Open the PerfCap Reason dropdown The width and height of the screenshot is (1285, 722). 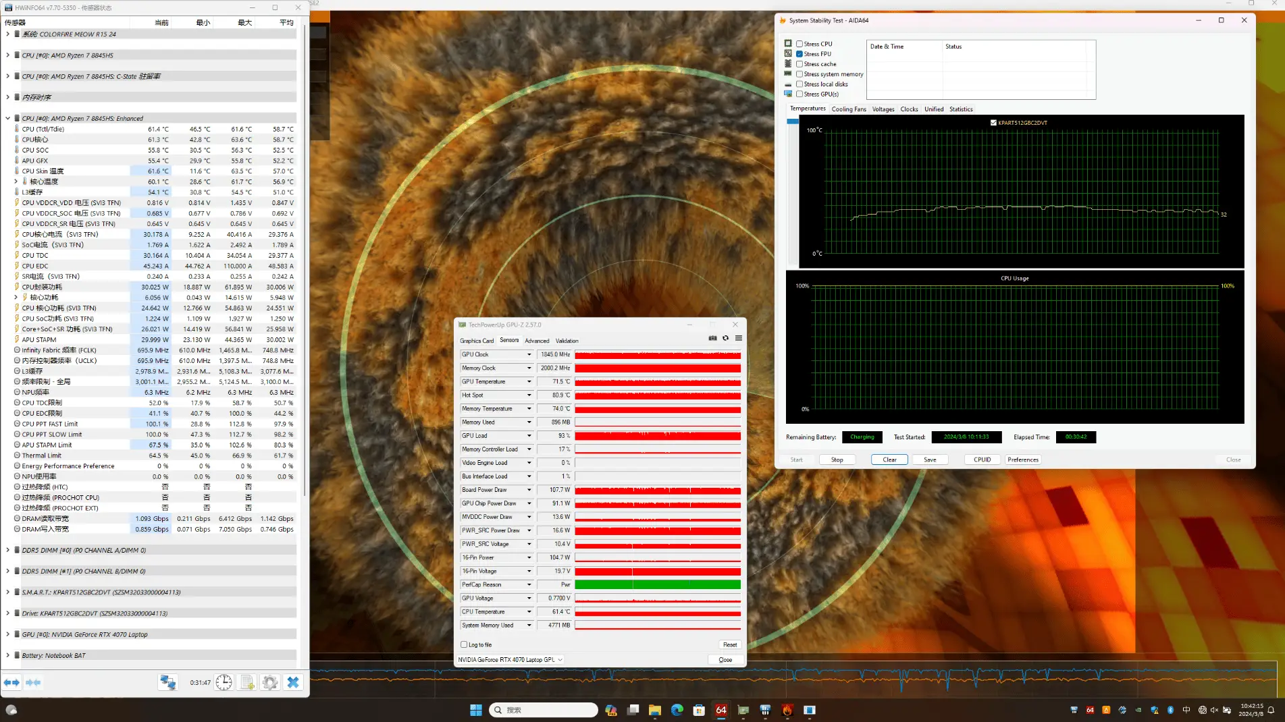pyautogui.click(x=529, y=584)
